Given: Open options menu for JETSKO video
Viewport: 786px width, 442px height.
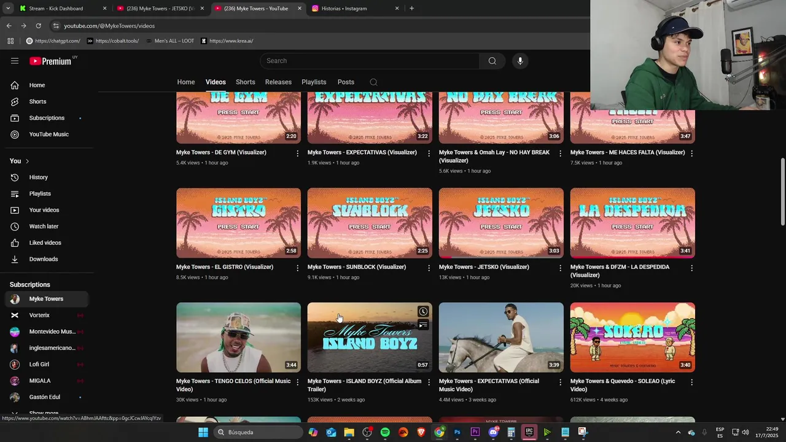Looking at the screenshot, I should 560,268.
